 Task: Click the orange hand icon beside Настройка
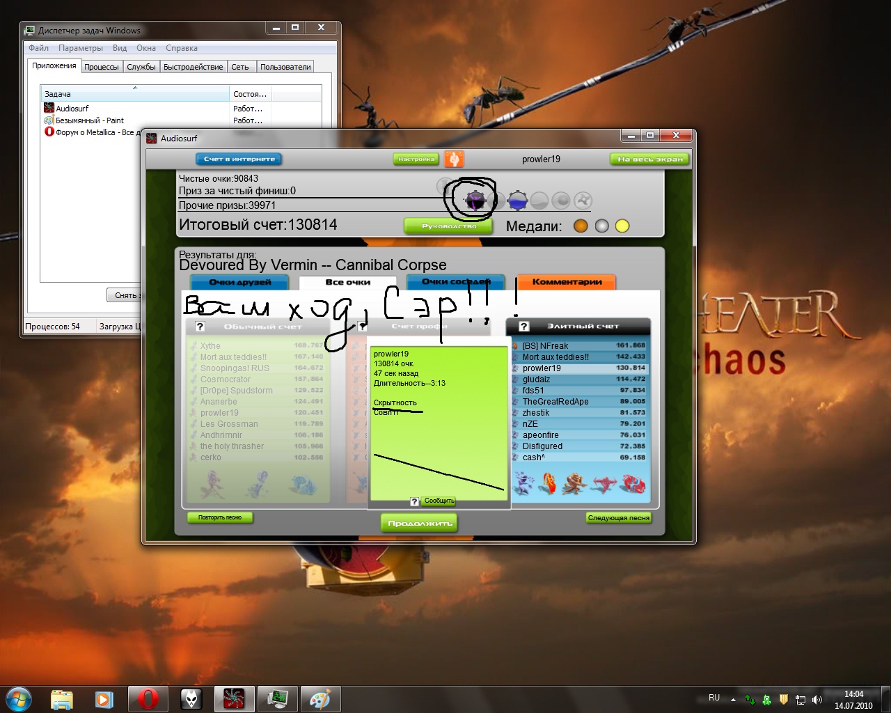454,159
